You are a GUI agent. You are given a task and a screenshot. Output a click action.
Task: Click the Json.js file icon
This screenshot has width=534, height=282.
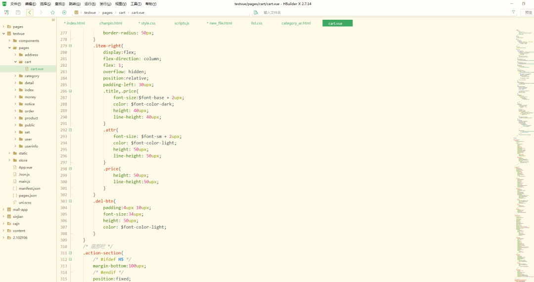(15, 174)
